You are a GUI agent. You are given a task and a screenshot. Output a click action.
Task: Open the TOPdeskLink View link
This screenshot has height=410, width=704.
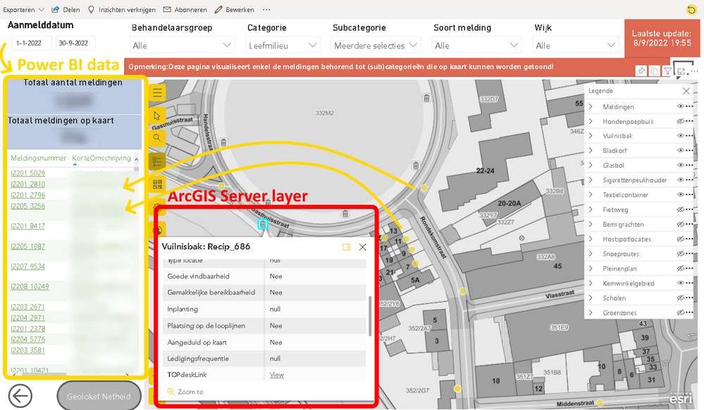tap(276, 375)
